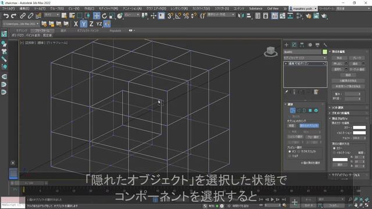This screenshot has height=209, width=372.
Task: Toggle Percent Snap icon
Action: click(186, 16)
